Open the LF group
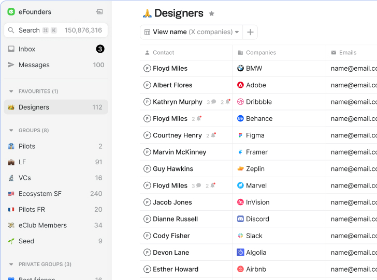 coord(56,162)
